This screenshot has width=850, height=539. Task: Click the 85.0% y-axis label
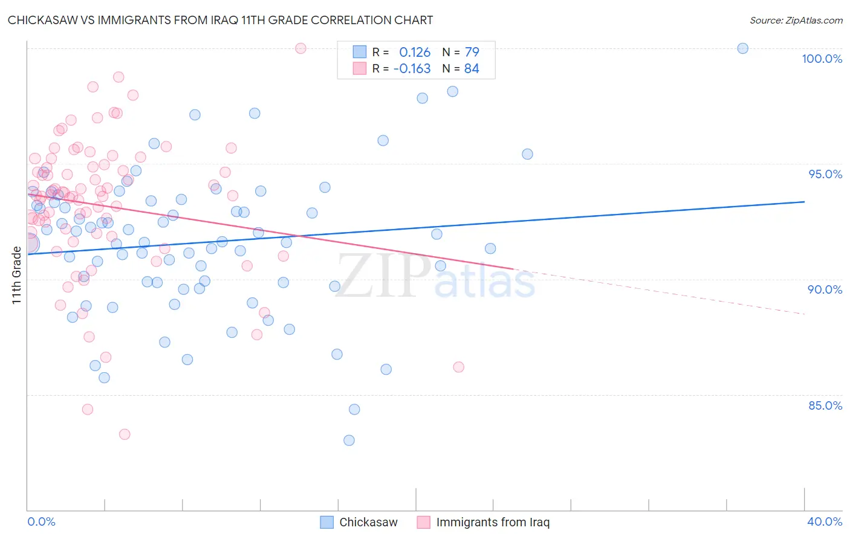coord(825,405)
